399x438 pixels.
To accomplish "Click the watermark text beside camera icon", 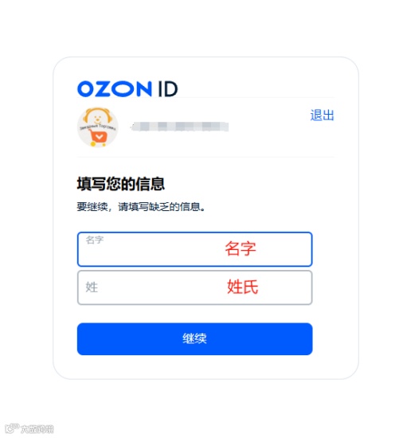I will (x=37, y=428).
